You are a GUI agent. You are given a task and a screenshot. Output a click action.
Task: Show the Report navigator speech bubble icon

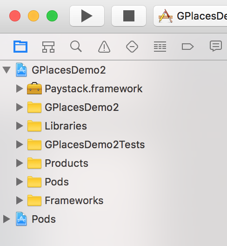pyautogui.click(x=216, y=46)
